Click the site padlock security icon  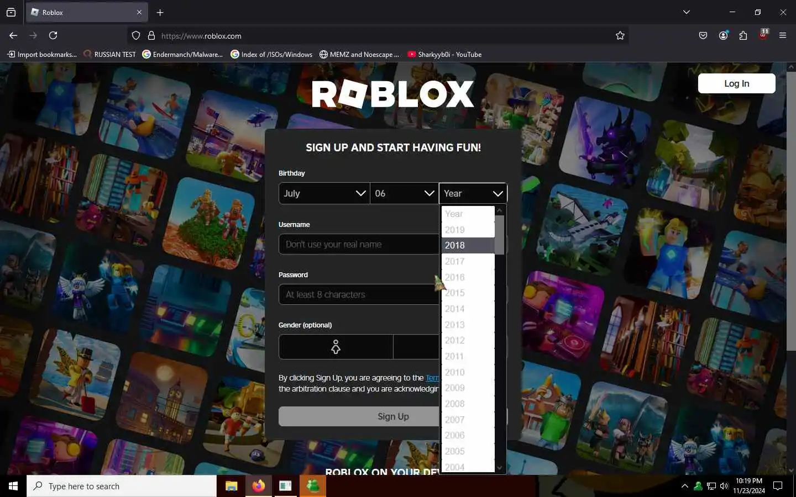point(151,35)
